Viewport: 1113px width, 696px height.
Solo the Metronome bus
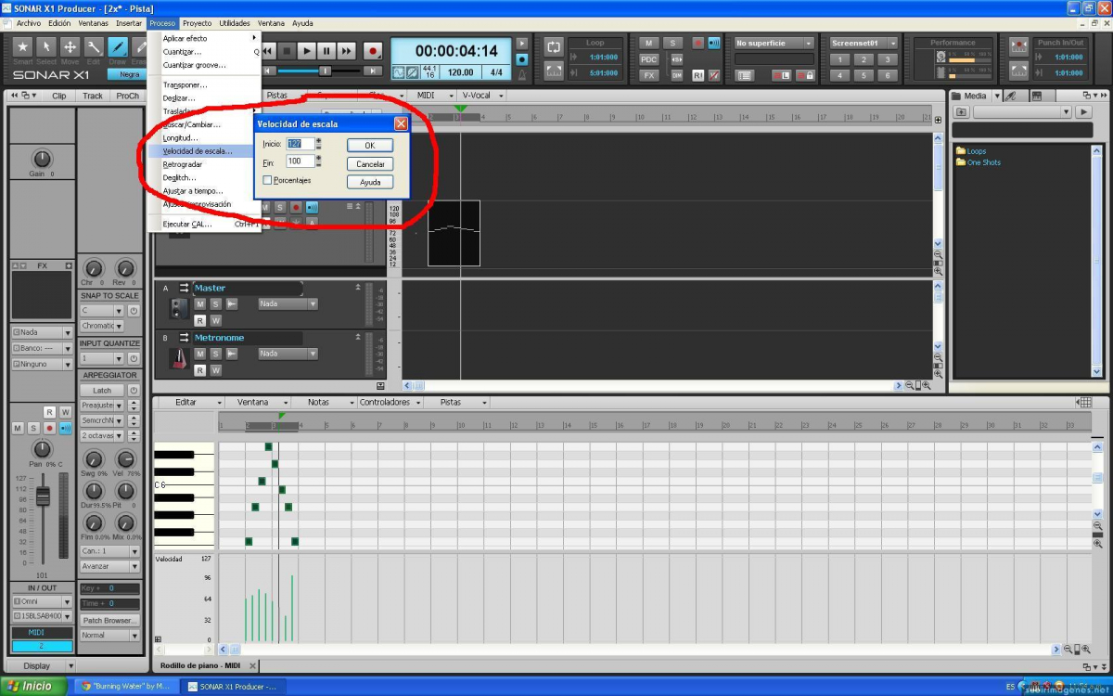(215, 354)
